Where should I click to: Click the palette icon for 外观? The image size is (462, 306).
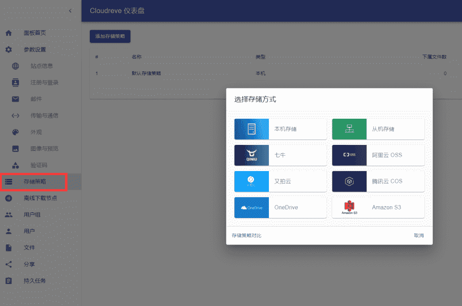tap(15, 132)
